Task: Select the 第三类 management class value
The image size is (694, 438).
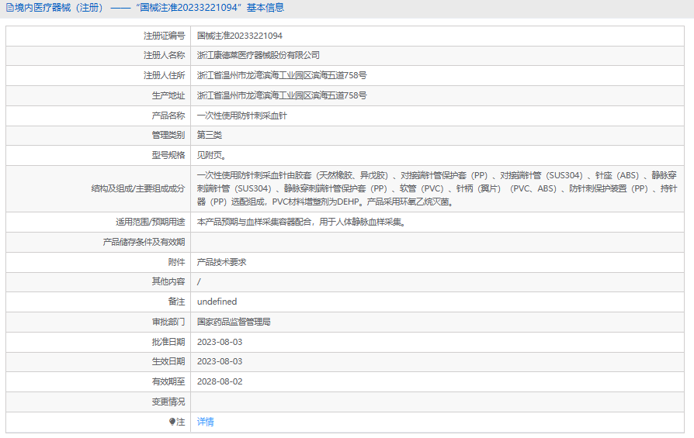Action: pos(210,135)
